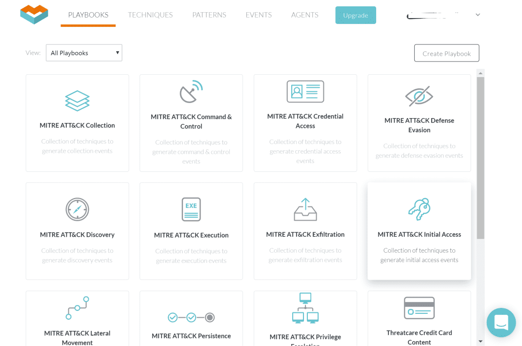Click the redacted account name
522x346 pixels.
click(x=433, y=15)
